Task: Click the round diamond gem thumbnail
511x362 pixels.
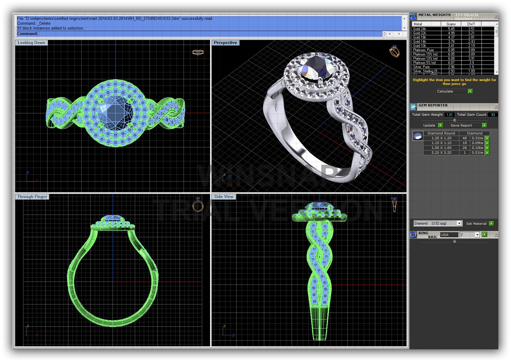Action: coord(417,136)
